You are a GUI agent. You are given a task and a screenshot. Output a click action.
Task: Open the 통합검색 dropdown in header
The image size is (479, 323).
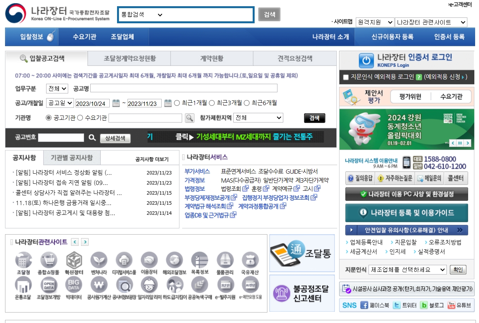[x=142, y=15]
